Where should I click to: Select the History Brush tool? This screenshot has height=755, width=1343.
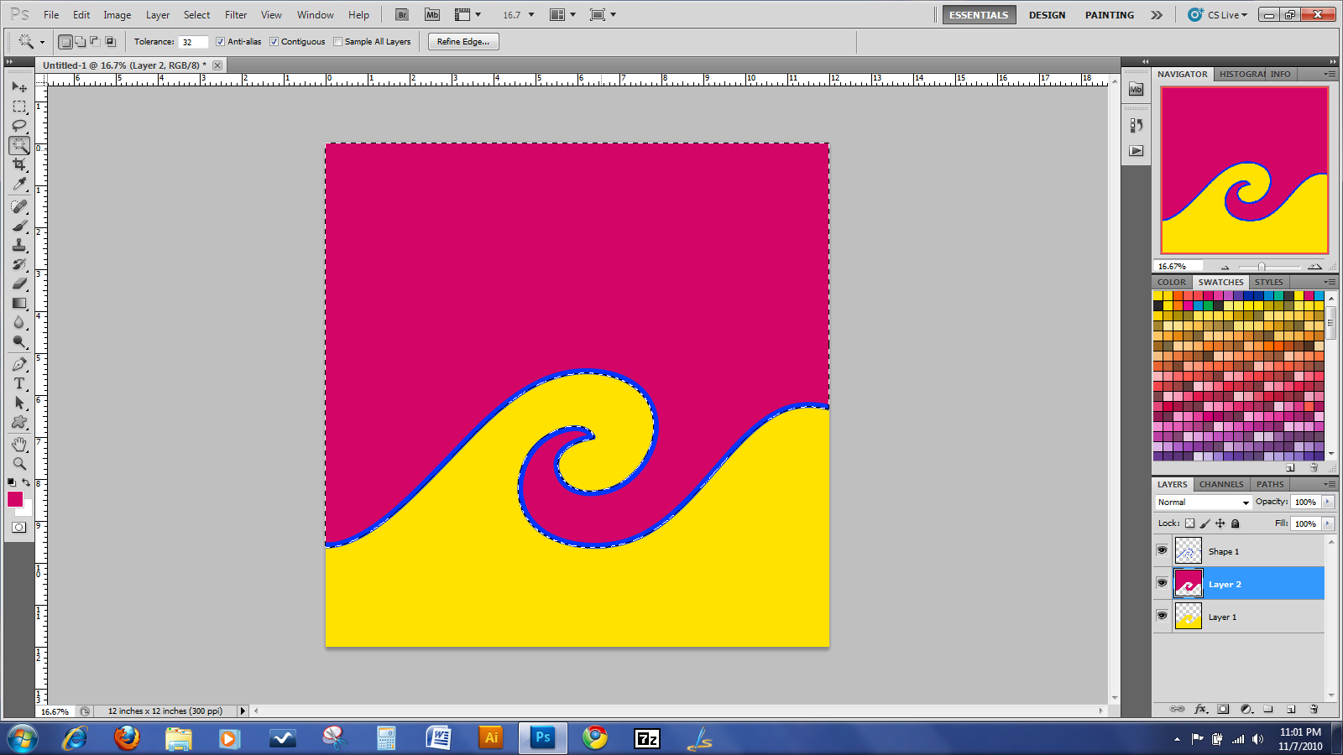pos(19,264)
